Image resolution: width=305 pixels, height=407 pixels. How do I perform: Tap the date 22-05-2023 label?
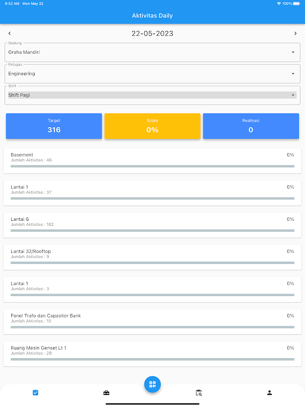pos(152,34)
